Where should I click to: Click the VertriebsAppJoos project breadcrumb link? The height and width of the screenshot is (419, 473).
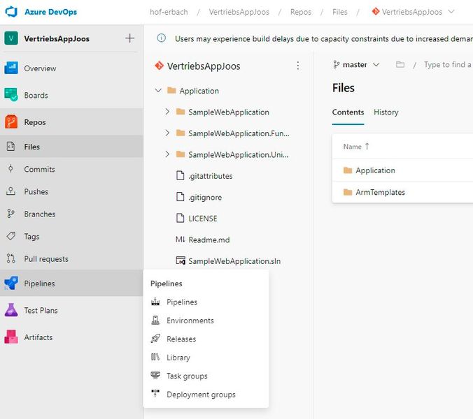[x=239, y=12]
